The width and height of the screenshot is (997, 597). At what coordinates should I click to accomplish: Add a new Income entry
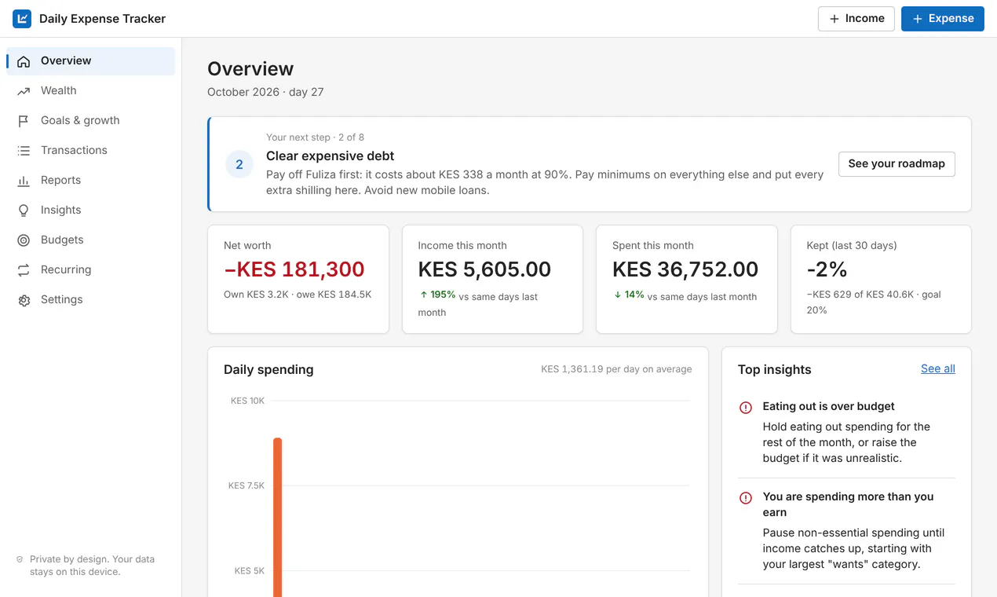pos(856,19)
